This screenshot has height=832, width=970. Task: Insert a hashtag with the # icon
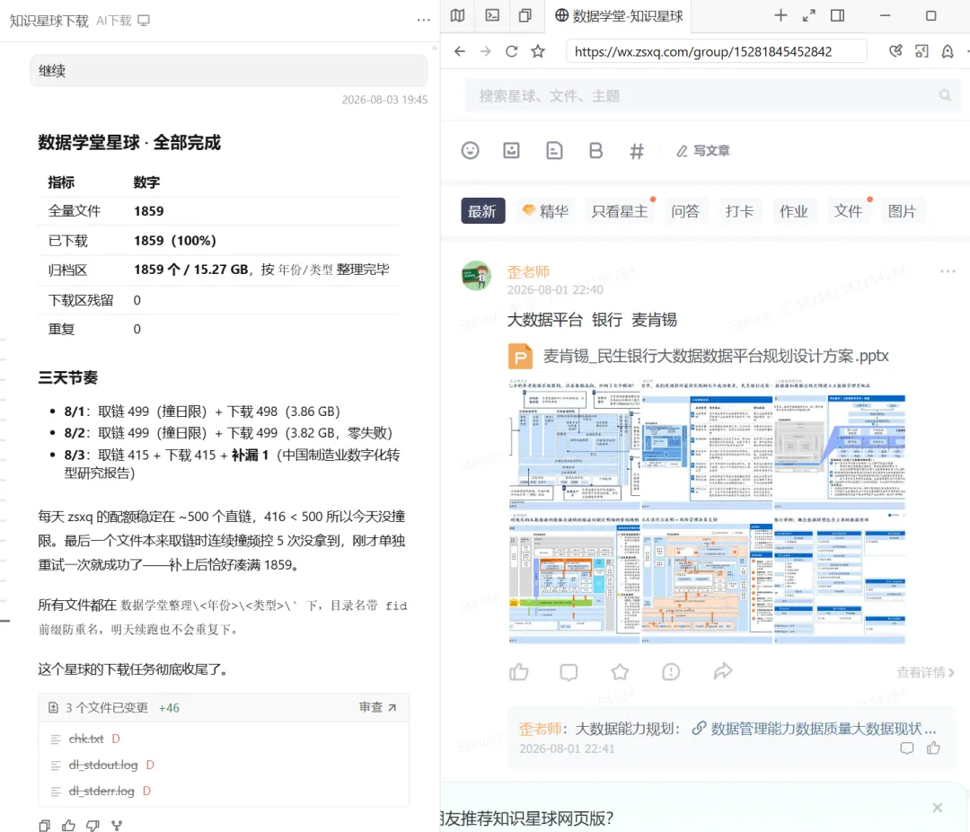pyautogui.click(x=637, y=151)
